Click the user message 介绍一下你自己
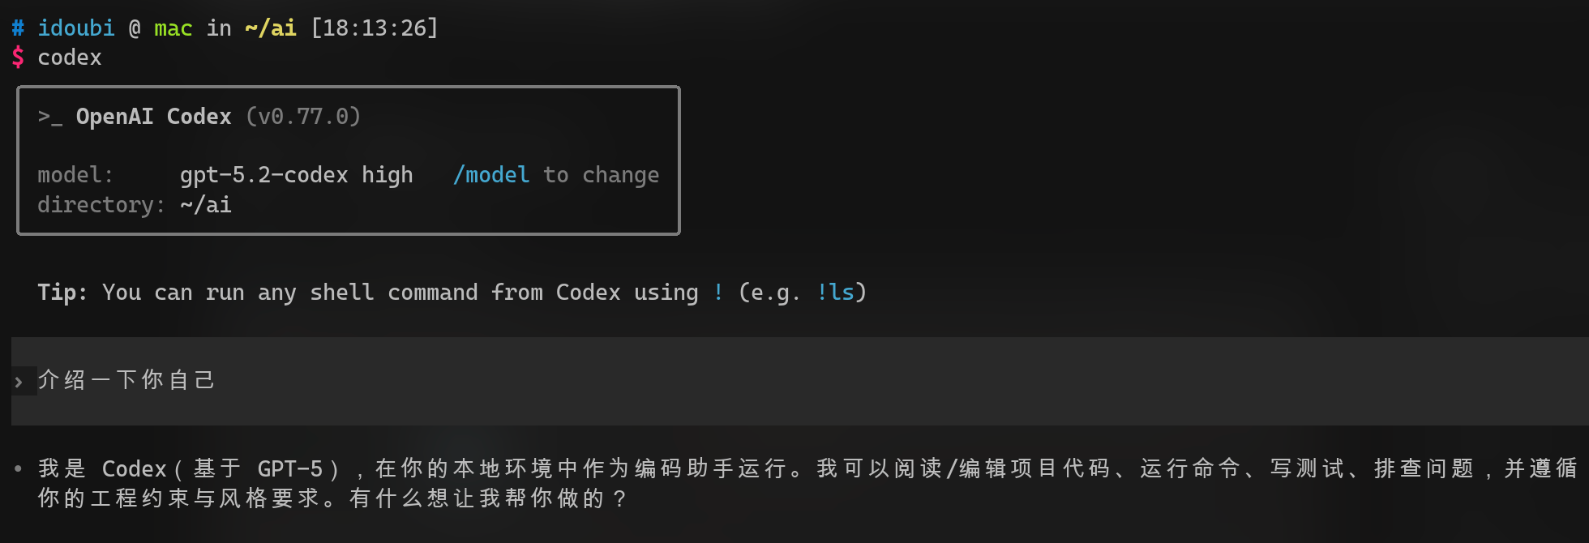Image resolution: width=1589 pixels, height=543 pixels. pos(126,380)
